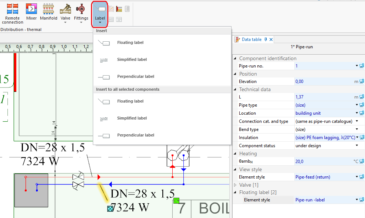365x218 pixels.
Task: Choose Floating label under Insert
Action: pyautogui.click(x=130, y=42)
